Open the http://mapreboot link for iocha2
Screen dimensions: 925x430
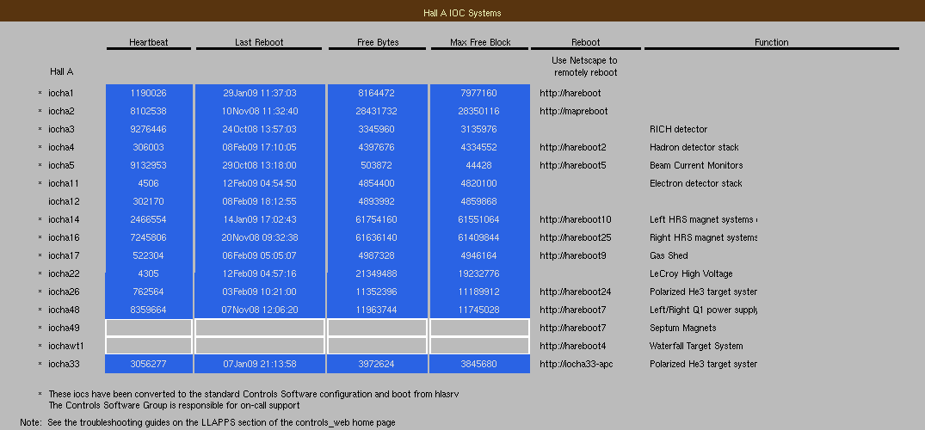tap(573, 111)
